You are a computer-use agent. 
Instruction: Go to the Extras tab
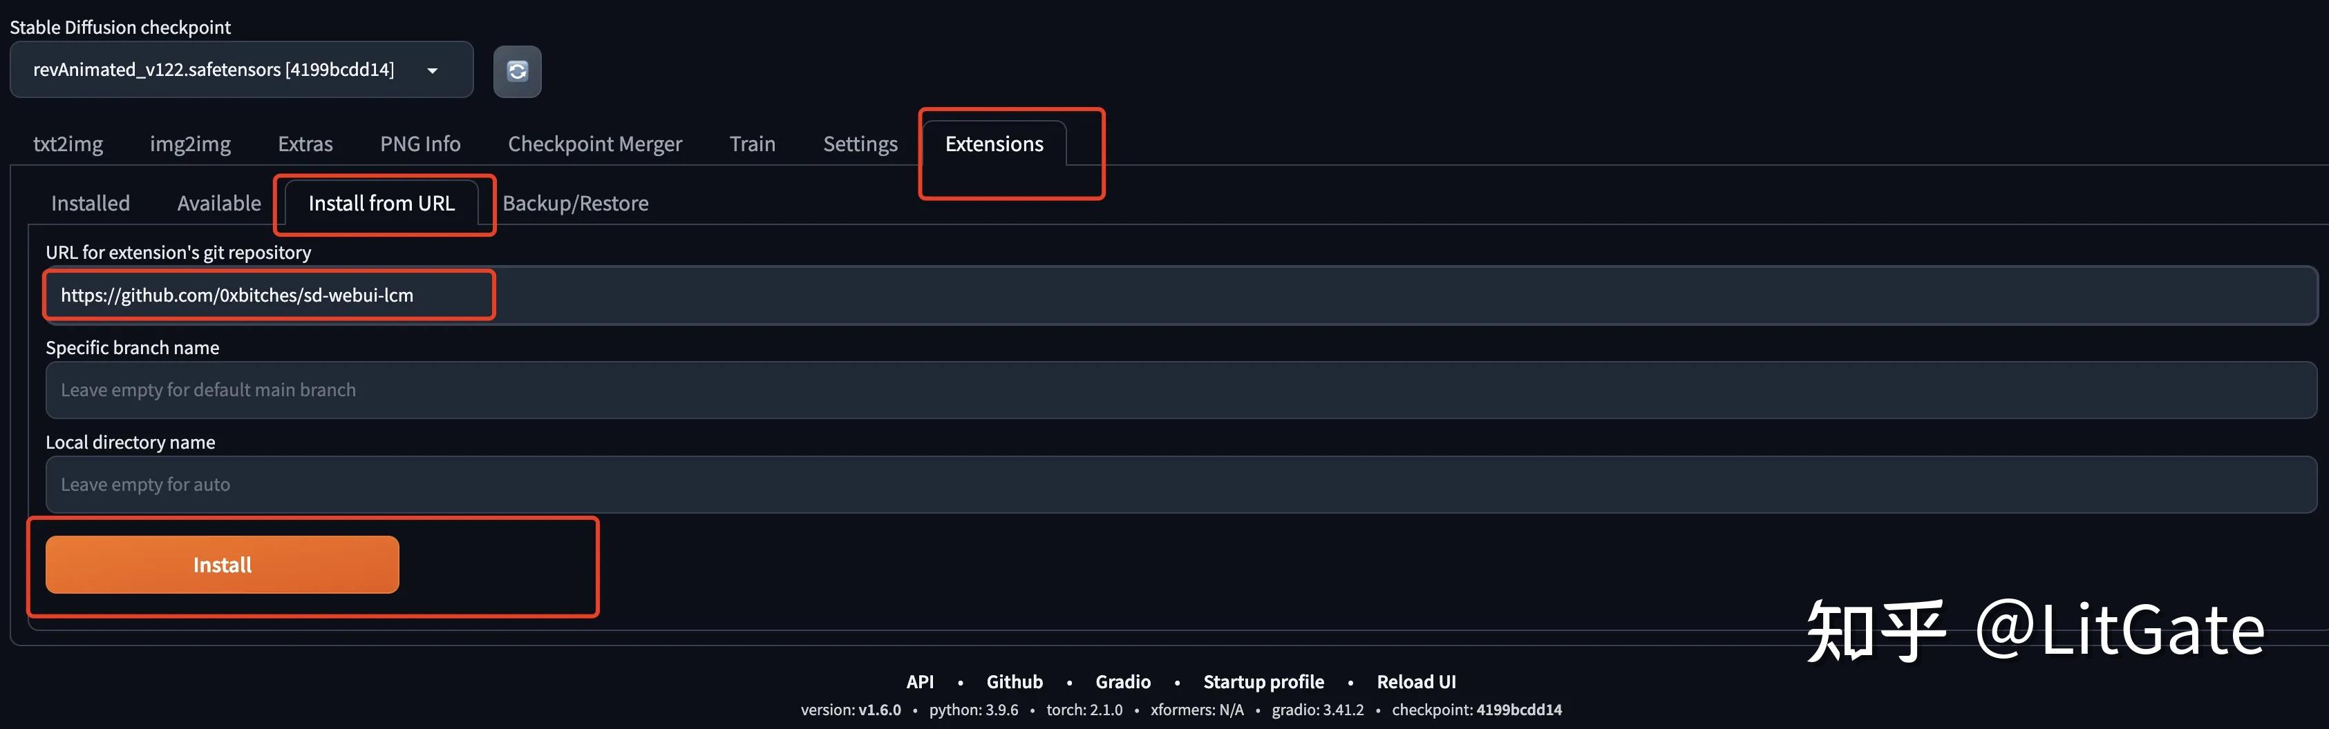tap(305, 144)
